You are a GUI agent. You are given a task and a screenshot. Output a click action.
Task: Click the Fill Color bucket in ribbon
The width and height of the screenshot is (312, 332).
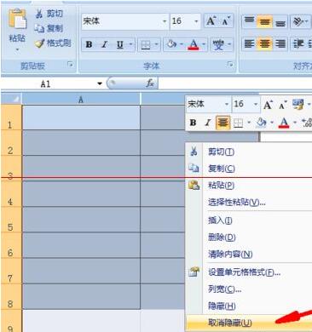coord(171,44)
